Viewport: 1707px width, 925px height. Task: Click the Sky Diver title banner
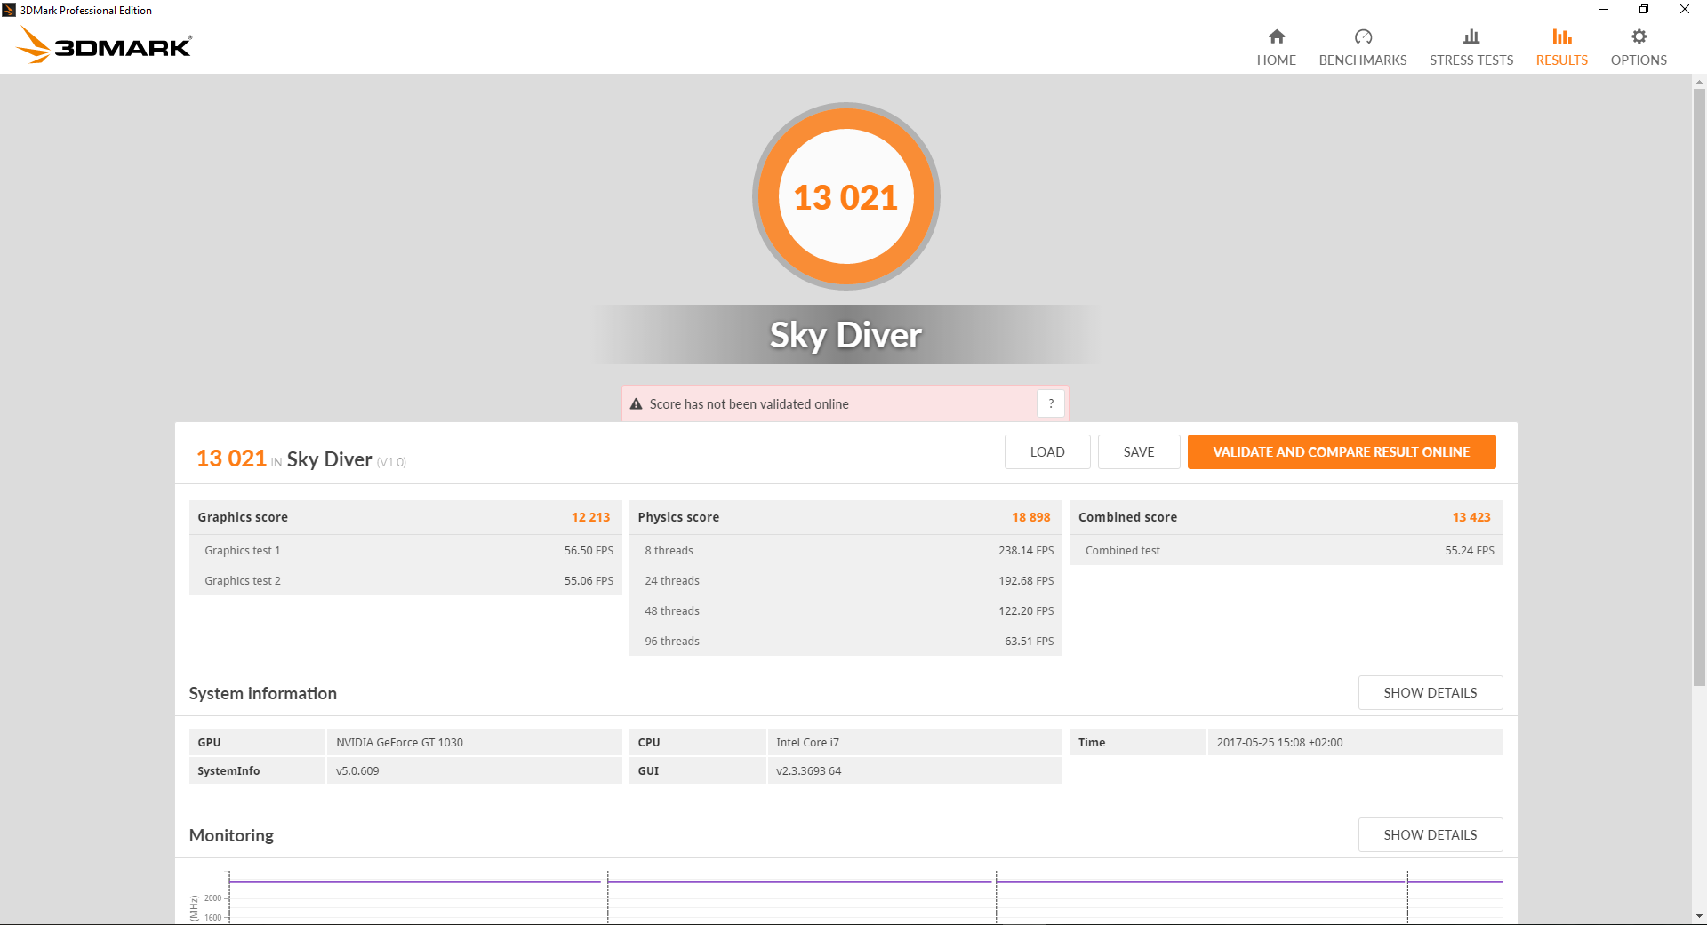coord(846,335)
